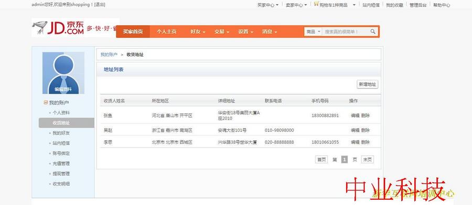The width and height of the screenshot is (472, 205).
Task: Open the 商品 search category dropdown
Action: (313, 31)
